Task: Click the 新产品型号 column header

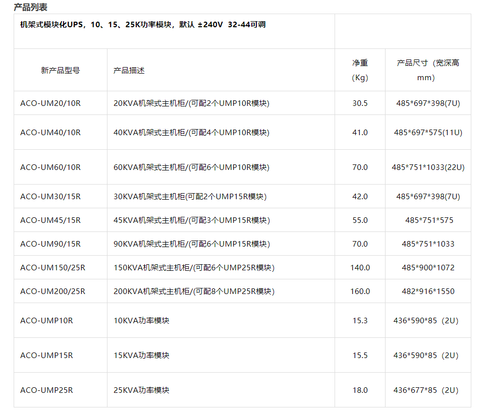Action: tap(60, 71)
